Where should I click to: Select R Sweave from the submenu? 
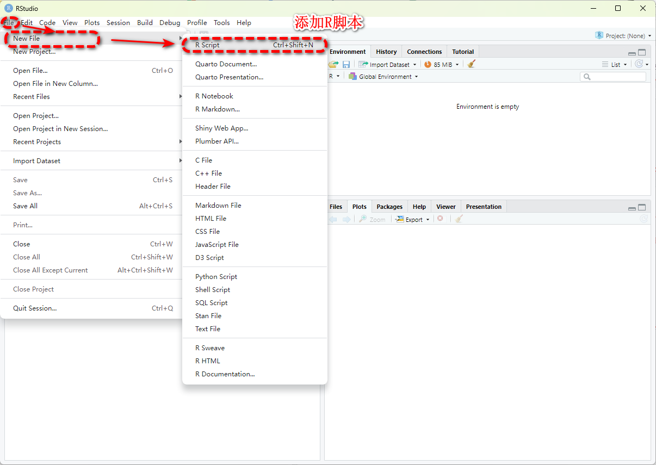(x=255, y=348)
